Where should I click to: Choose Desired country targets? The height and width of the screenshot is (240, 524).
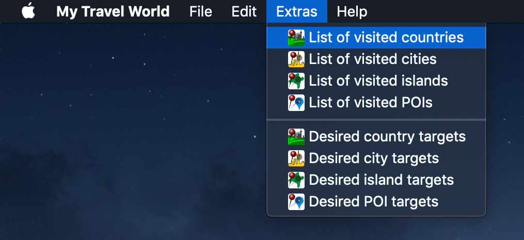[x=376, y=137]
